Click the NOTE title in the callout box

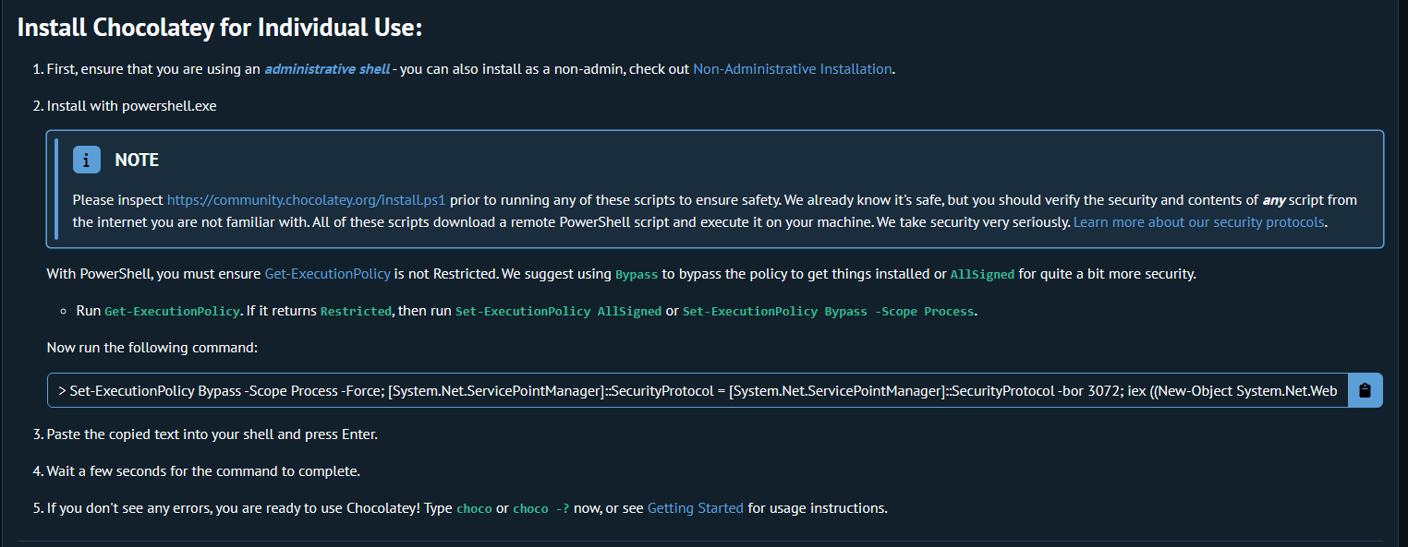pos(137,161)
